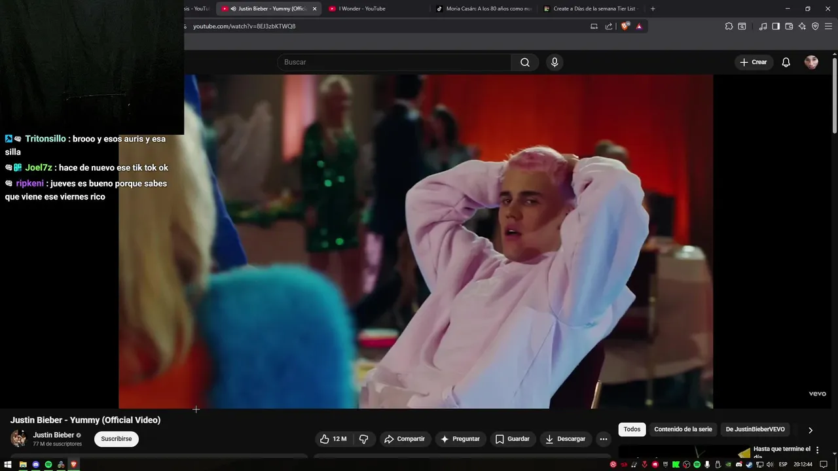Viewport: 838px width, 471px height.
Task: Focus the Buscar search field
Action: [x=394, y=62]
